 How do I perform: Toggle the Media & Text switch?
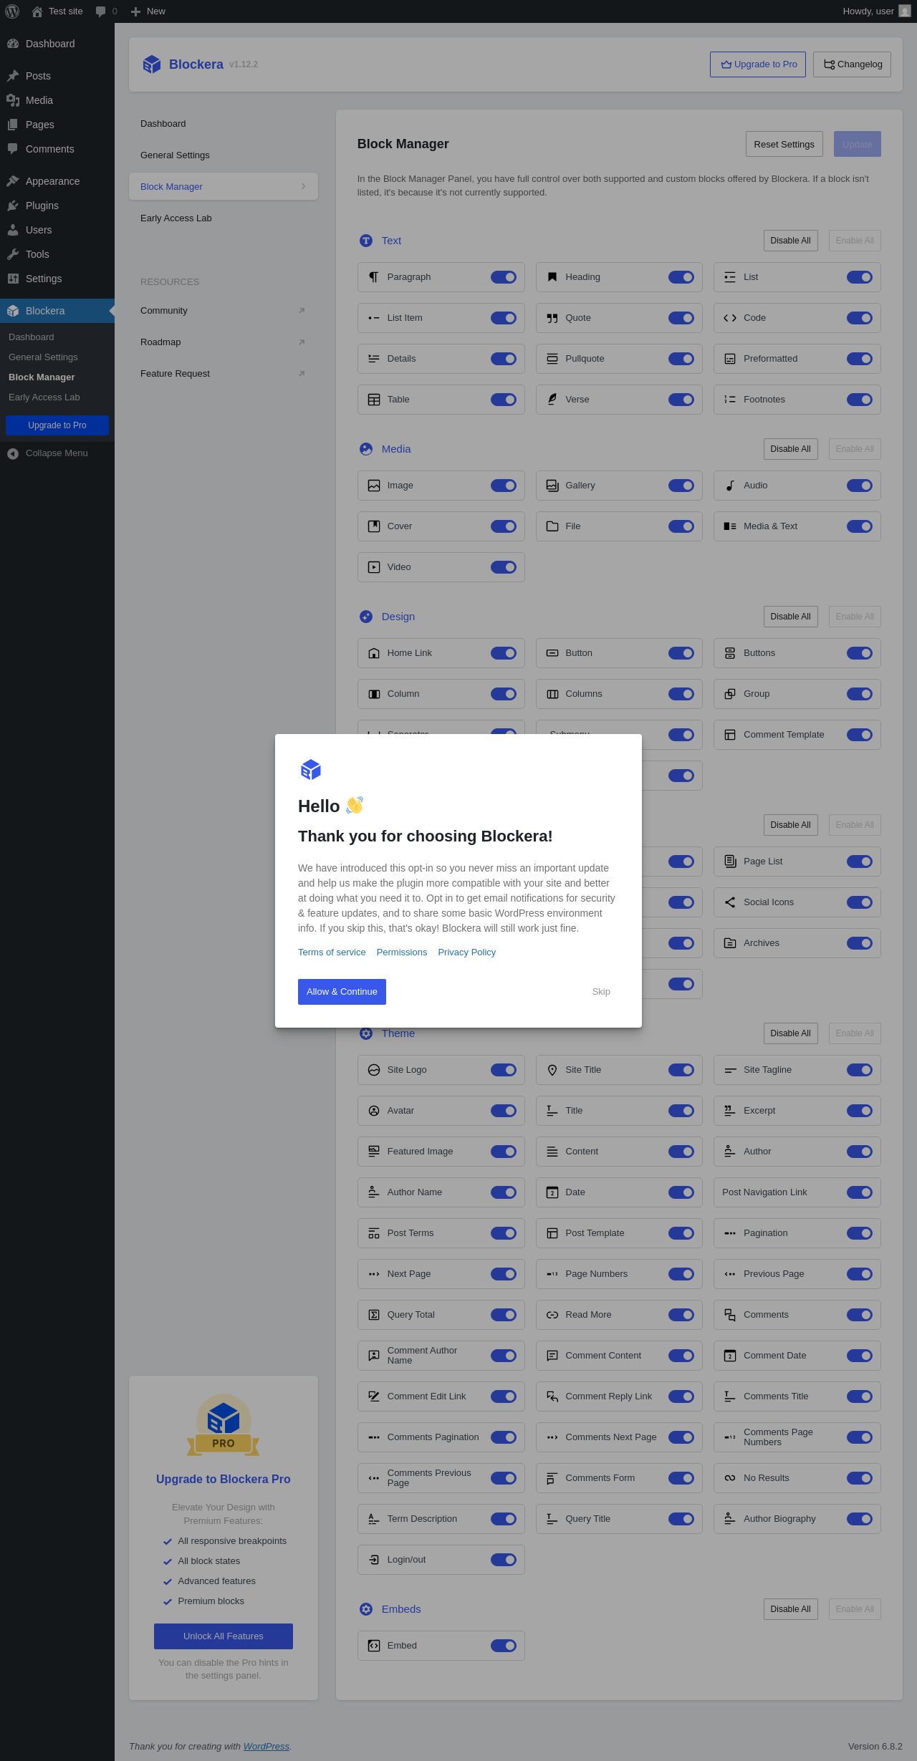point(860,526)
